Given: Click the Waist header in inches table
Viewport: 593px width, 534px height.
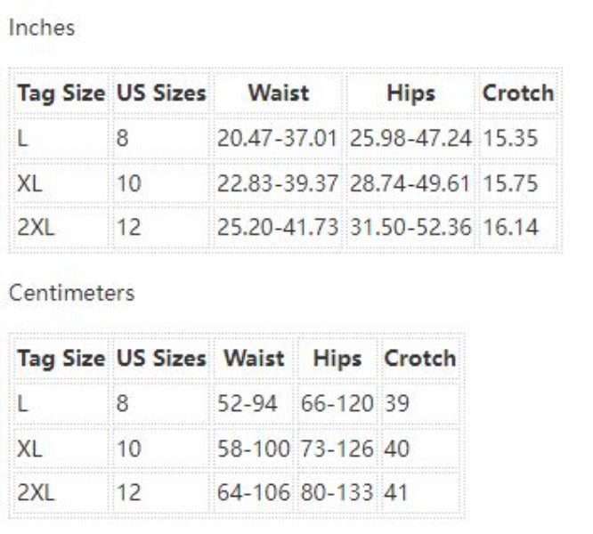Looking at the screenshot, I should (x=278, y=93).
